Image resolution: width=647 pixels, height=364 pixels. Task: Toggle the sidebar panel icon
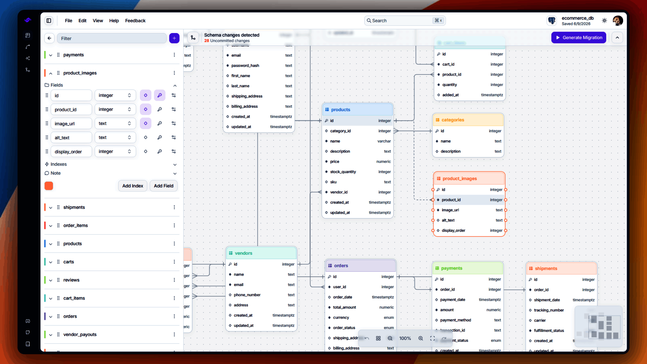[x=49, y=21]
